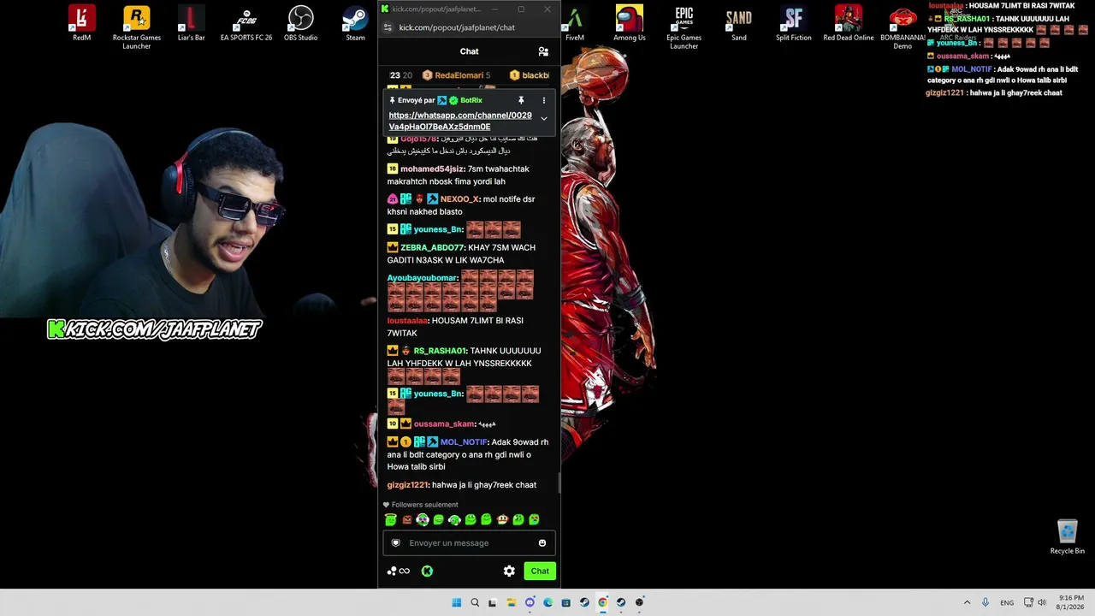Open the WhatsApp channel link
Screen dimensions: 1095x616
tap(460, 121)
